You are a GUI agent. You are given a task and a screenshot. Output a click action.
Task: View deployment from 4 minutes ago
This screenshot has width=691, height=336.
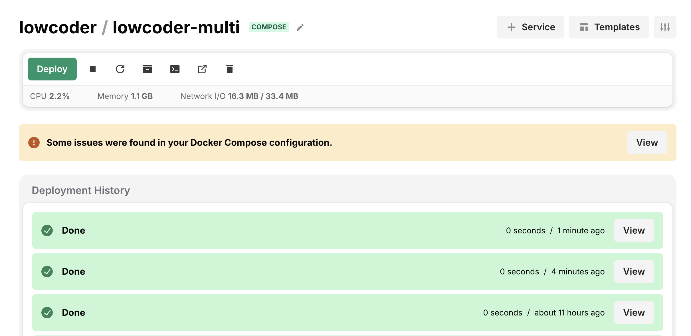pyautogui.click(x=634, y=272)
